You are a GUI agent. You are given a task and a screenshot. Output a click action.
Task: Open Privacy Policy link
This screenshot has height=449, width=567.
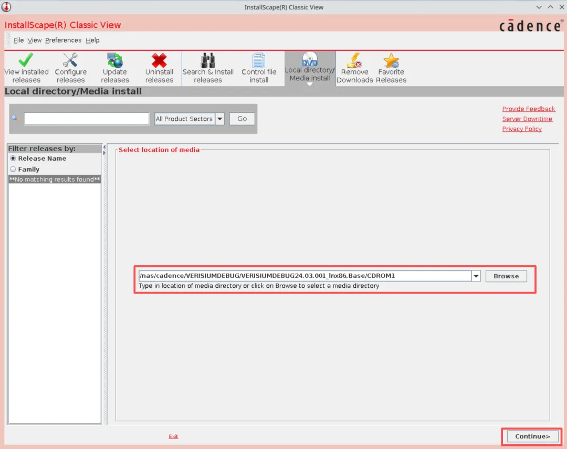pyautogui.click(x=521, y=129)
